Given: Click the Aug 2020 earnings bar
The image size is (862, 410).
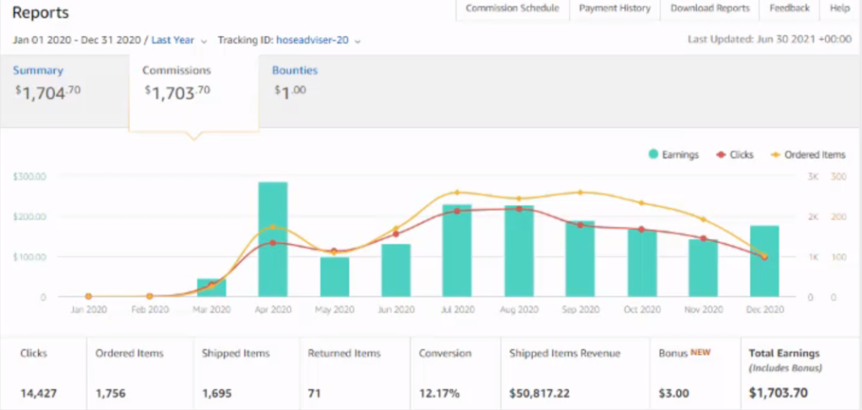Looking at the screenshot, I should click(519, 251).
